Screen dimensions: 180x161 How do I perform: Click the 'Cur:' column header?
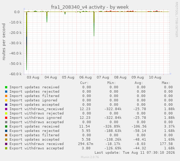tap(84, 83)
